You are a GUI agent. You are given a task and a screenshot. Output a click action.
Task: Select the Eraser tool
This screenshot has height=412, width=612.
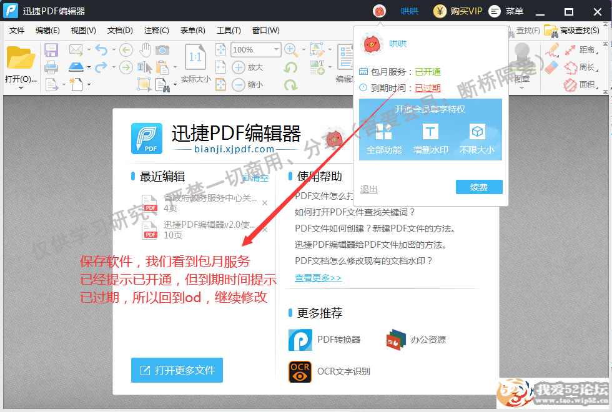(x=551, y=67)
